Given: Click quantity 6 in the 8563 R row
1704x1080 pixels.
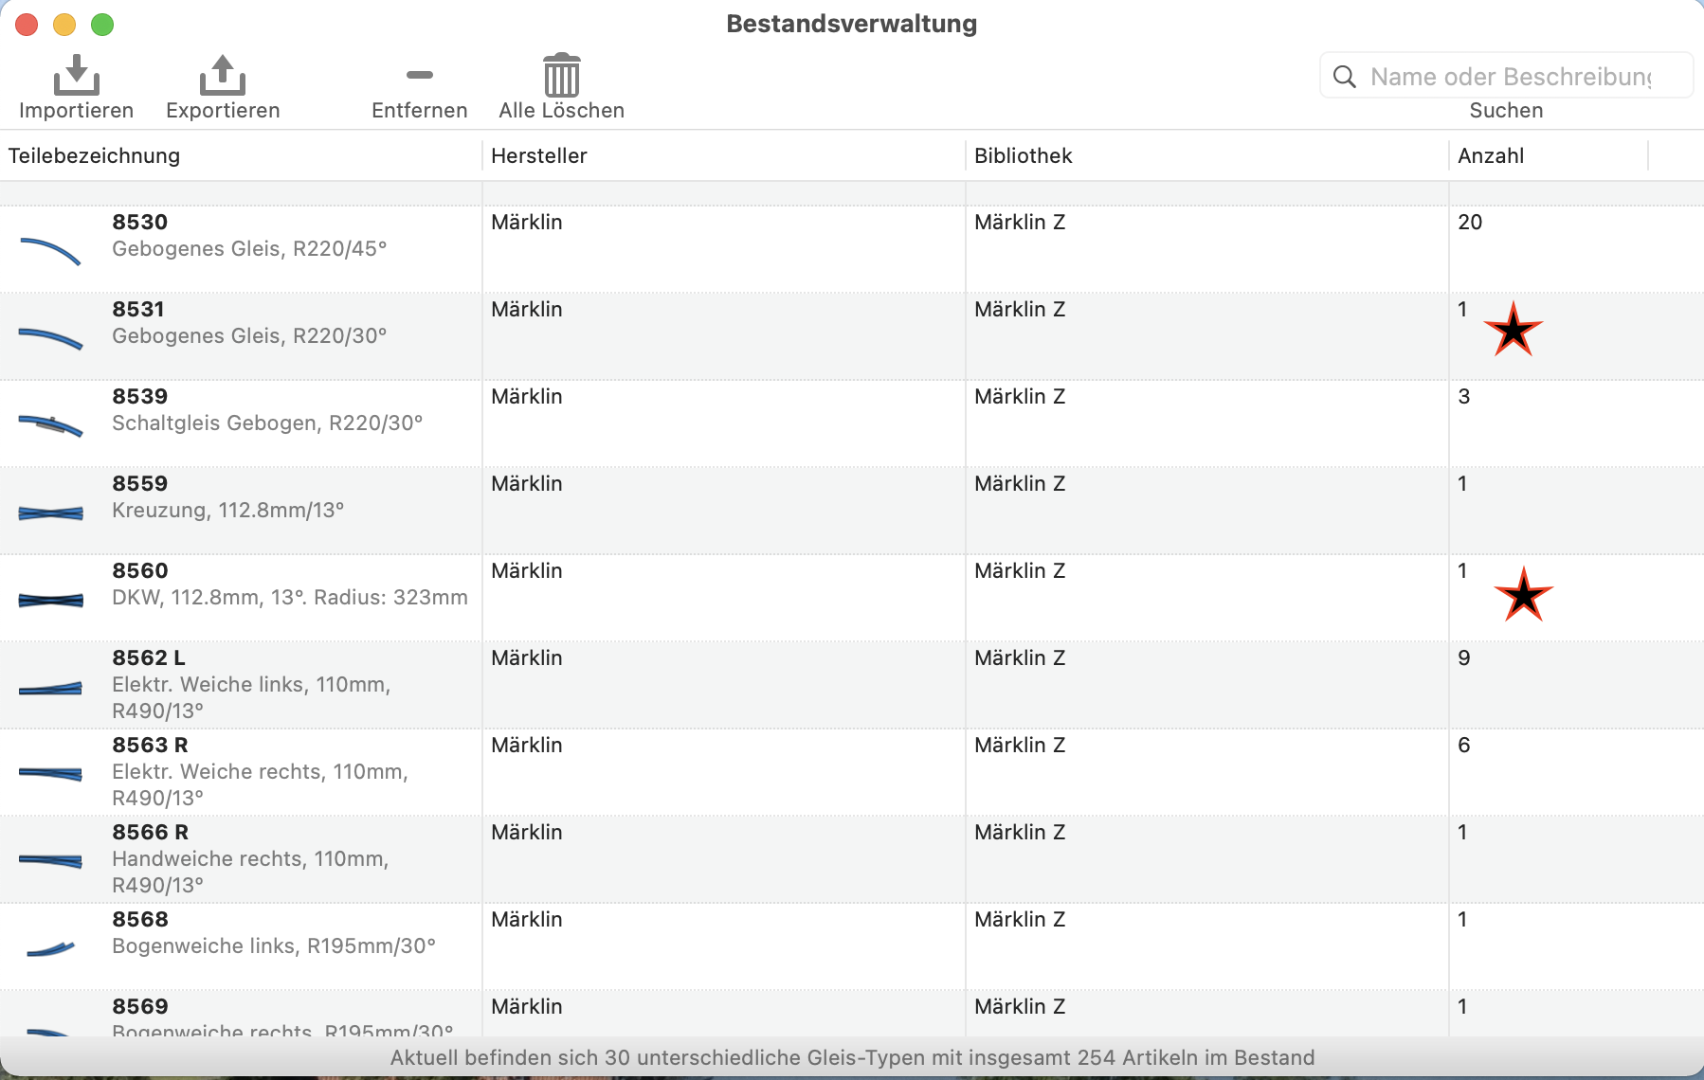Looking at the screenshot, I should (x=1464, y=746).
